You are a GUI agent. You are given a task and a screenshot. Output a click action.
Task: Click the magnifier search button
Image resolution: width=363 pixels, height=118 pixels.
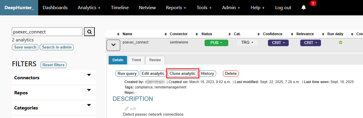pos(89,32)
